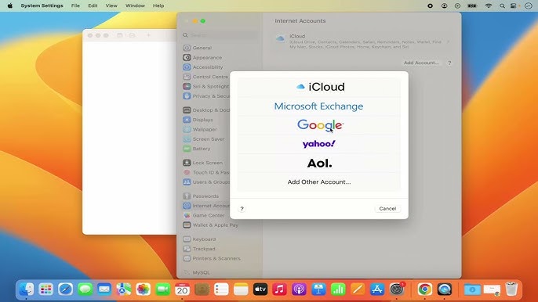The height and width of the screenshot is (302, 538).
Task: Open Reminders from the Dock
Action: 221,289
